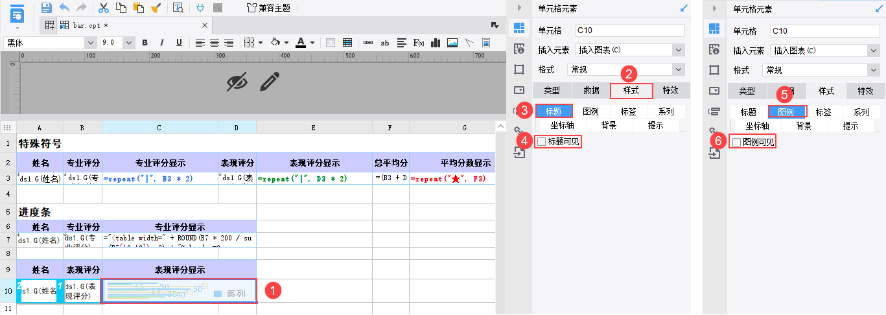
Task: Insert a chart using the bar chart icon
Action: pyautogui.click(x=436, y=43)
